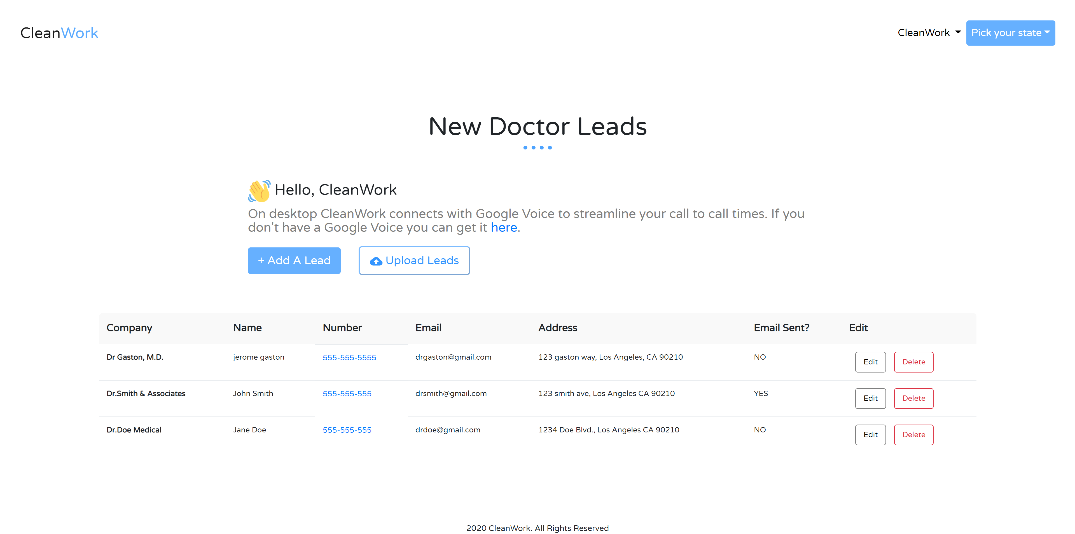Delete the Dr Gaston, M.D. lead

(x=913, y=362)
